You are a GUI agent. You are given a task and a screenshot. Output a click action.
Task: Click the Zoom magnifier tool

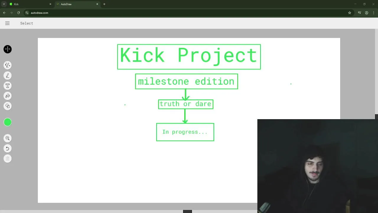tap(8, 138)
